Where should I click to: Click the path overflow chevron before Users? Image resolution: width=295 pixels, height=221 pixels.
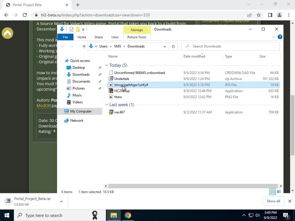click(96, 46)
